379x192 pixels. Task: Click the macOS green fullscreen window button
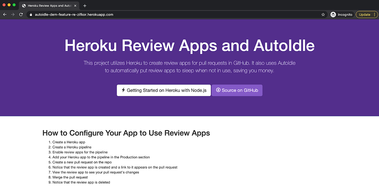pyautogui.click(x=14, y=5)
